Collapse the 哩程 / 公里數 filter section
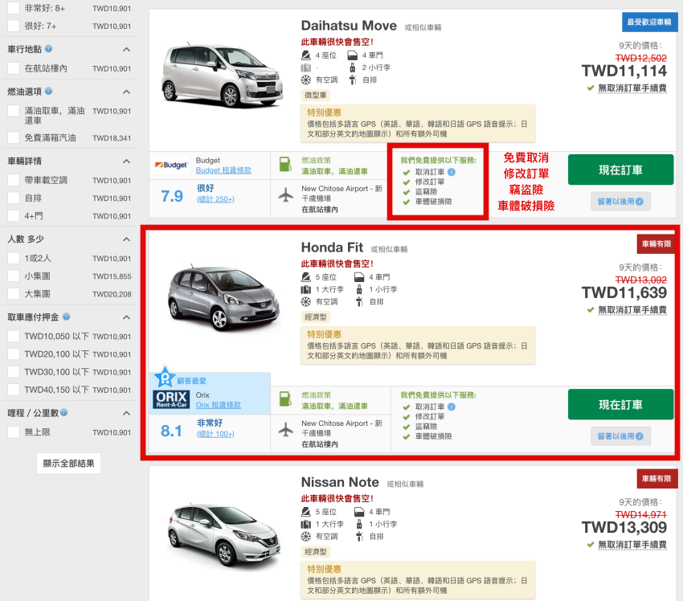The height and width of the screenshot is (601, 683). [x=126, y=413]
